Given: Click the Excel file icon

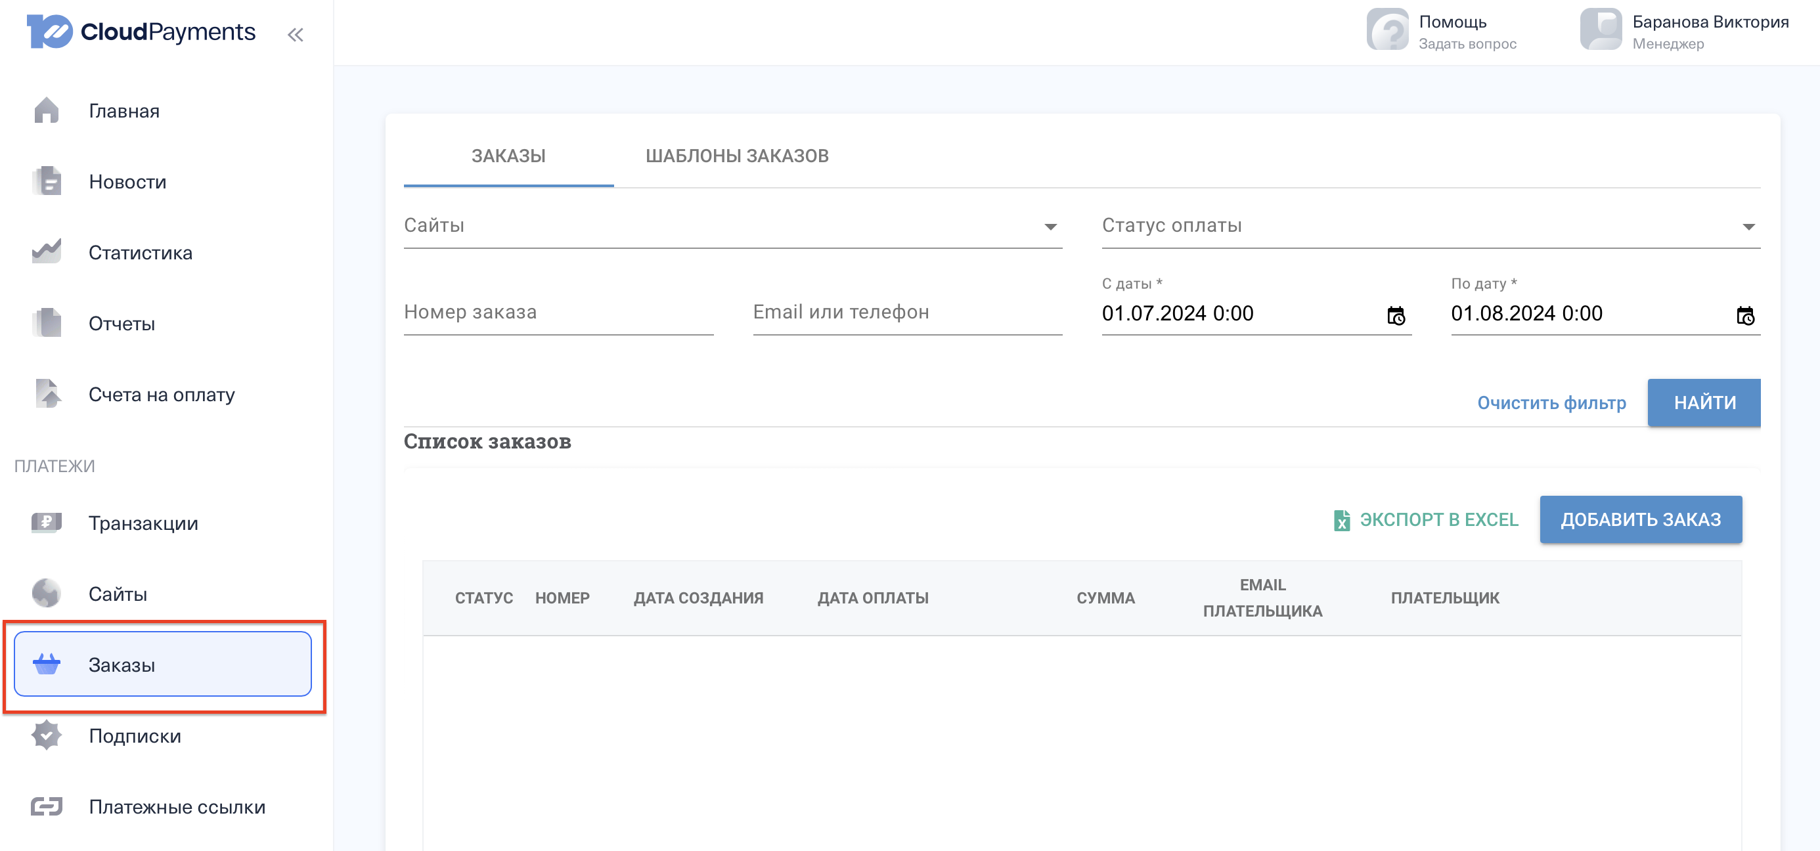Looking at the screenshot, I should pyautogui.click(x=1342, y=520).
